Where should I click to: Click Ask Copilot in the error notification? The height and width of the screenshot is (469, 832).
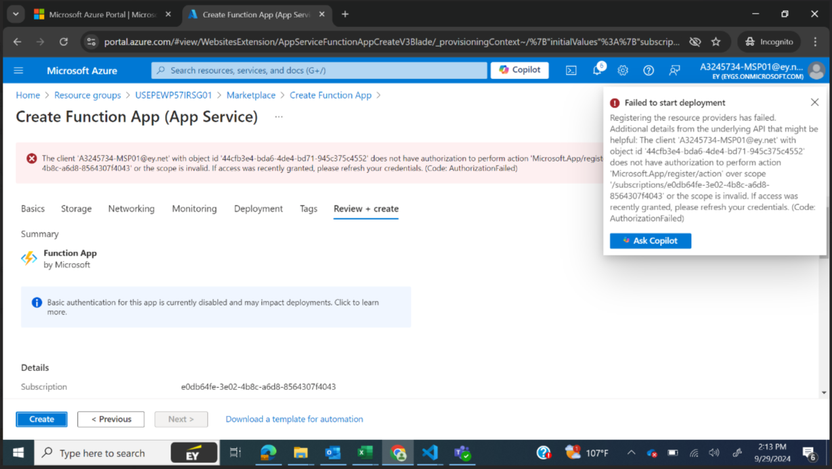pos(650,241)
